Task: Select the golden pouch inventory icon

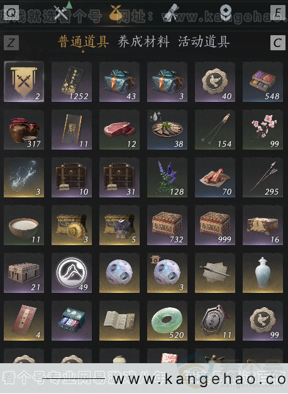Action: point(116,13)
